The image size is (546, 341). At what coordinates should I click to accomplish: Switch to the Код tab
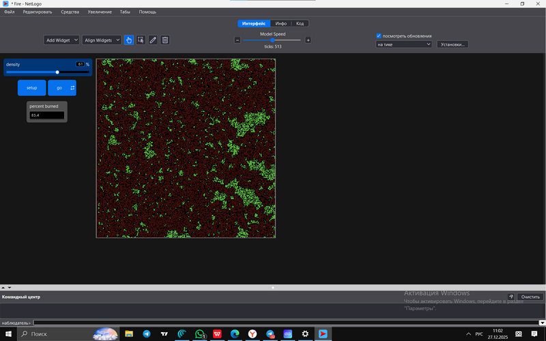tap(300, 23)
